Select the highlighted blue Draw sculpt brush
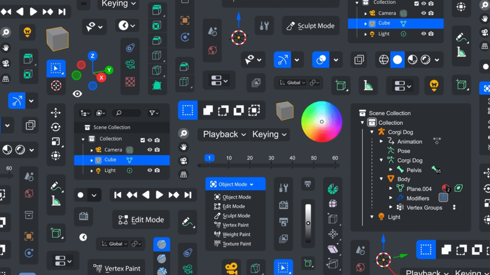This screenshot has width=490, height=275. pyautogui.click(x=162, y=244)
